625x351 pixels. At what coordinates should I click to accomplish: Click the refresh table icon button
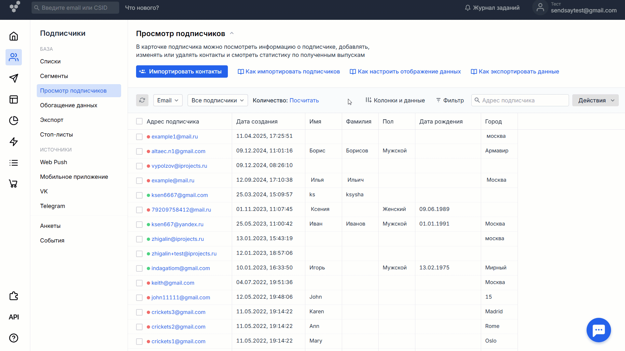(142, 100)
